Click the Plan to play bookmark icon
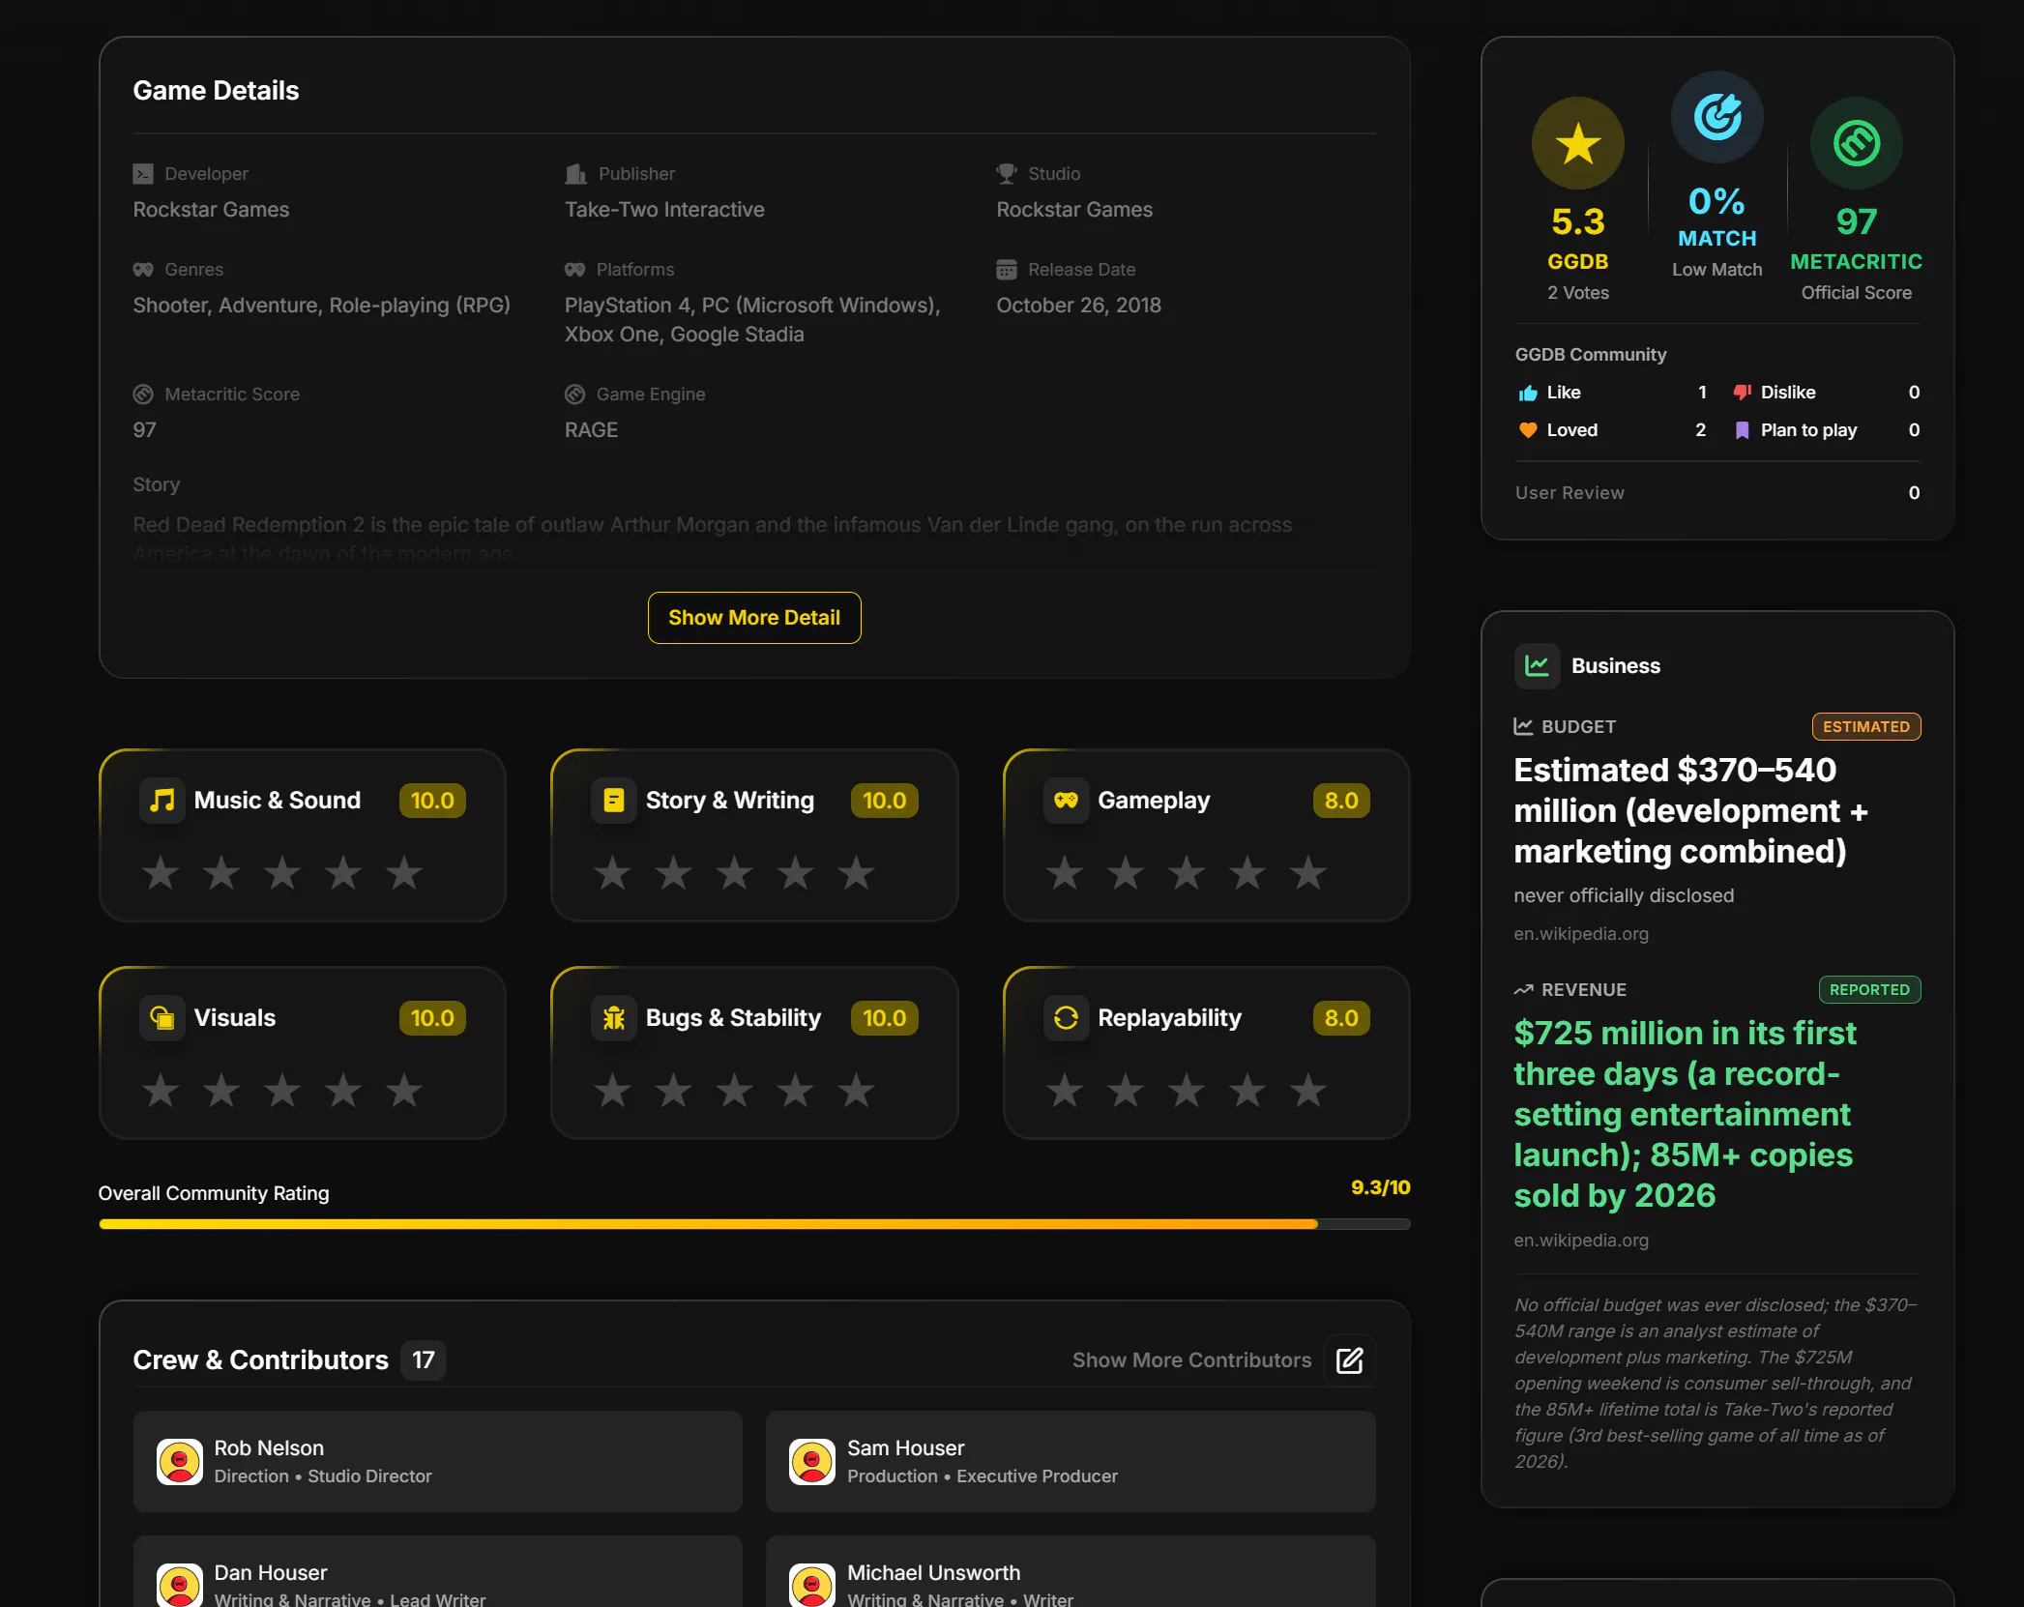This screenshot has height=1607, width=2024. (1742, 430)
